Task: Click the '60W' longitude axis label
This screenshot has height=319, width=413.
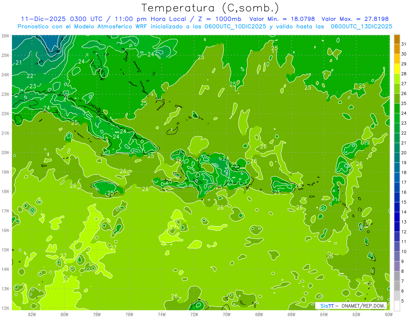Action: click(x=389, y=315)
